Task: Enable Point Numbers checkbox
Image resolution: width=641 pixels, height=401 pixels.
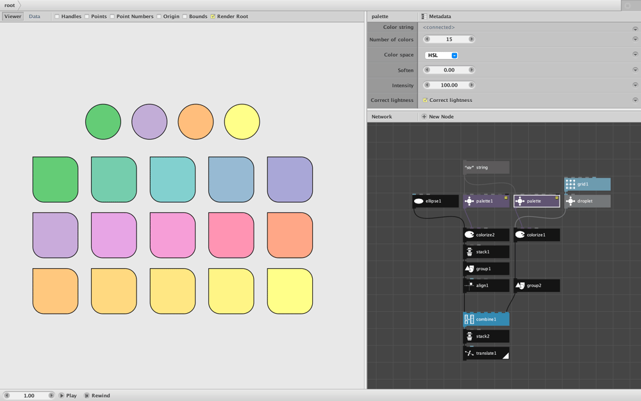Action: pyautogui.click(x=112, y=17)
